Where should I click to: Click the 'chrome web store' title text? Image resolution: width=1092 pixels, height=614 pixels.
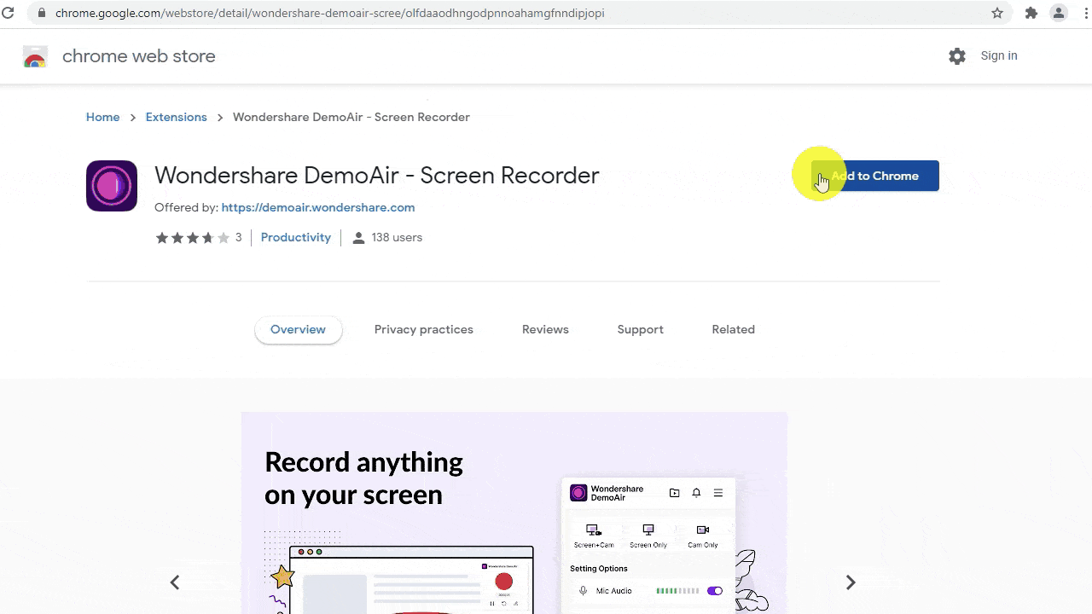tap(139, 56)
